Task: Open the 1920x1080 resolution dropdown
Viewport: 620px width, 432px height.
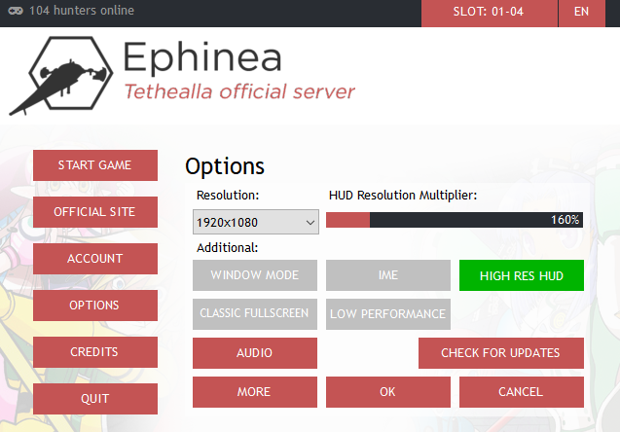Action: tap(256, 222)
